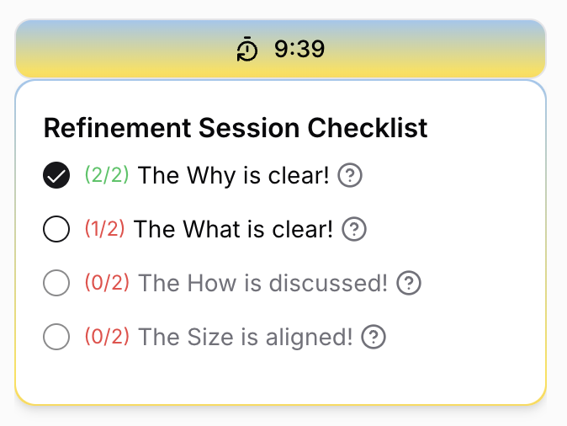This screenshot has width=567, height=426.
Task: Uncheck the The Why is clear checkbox
Action: click(56, 176)
